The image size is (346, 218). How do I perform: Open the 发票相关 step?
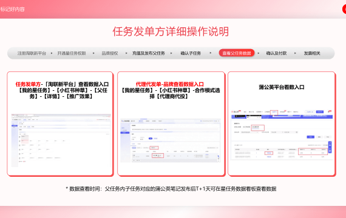[312, 53]
